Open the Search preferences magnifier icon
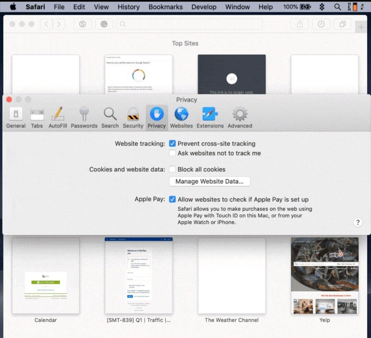 (x=110, y=117)
